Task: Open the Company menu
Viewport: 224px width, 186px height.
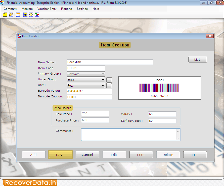Action: point(10,9)
